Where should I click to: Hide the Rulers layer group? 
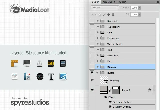pos(92,72)
